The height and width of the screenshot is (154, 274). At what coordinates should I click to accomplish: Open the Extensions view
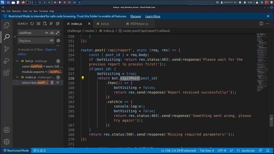[x=6, y=72]
